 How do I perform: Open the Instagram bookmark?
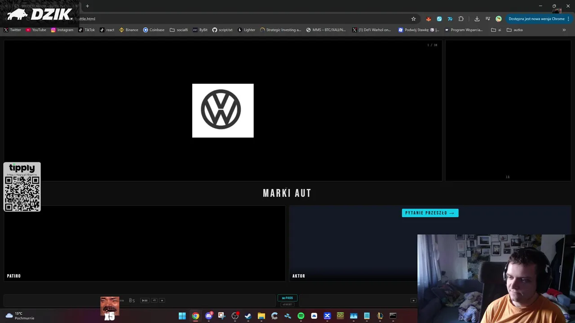pos(62,30)
